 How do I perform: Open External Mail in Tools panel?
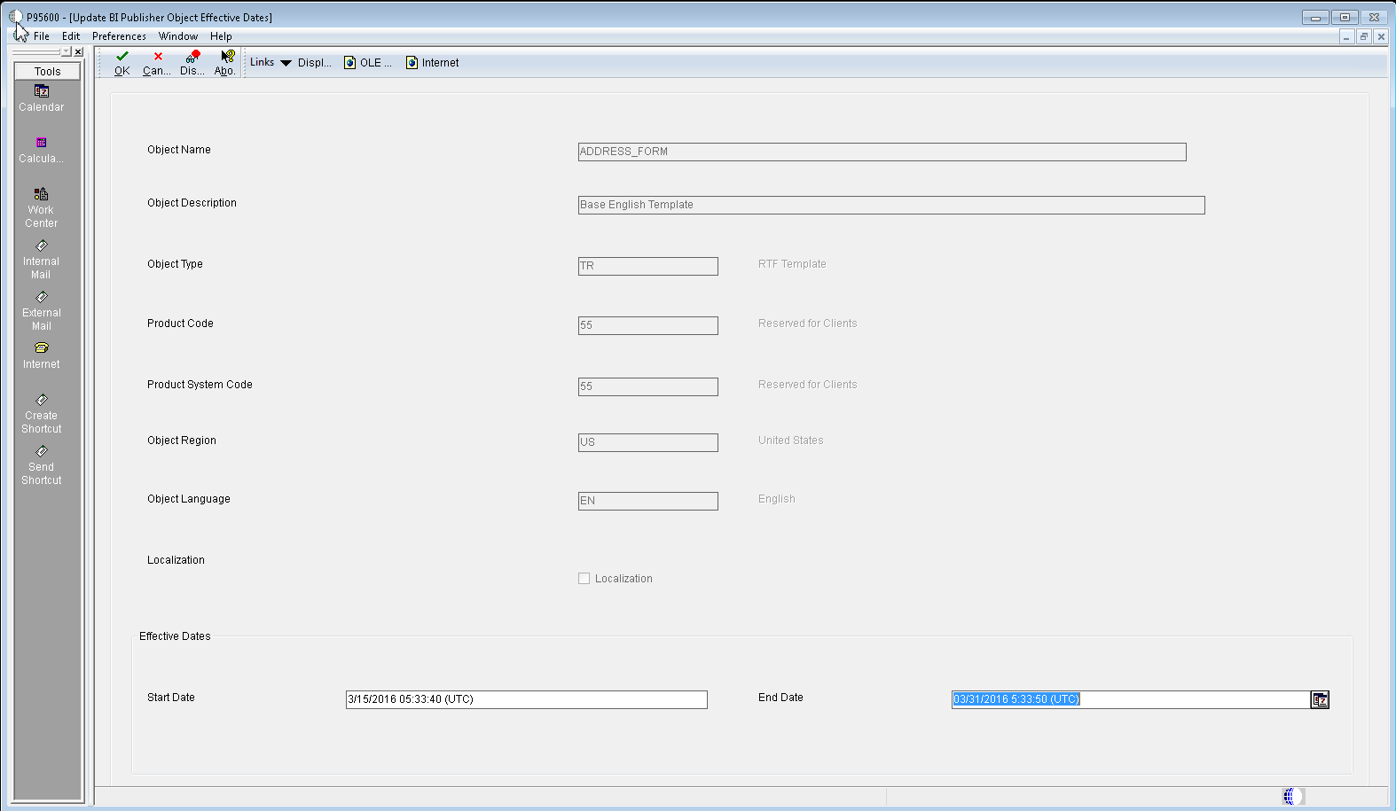point(42,311)
